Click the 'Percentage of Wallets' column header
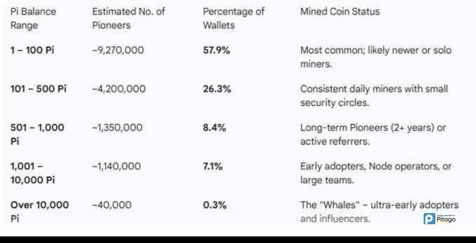The height and width of the screenshot is (243, 476). pos(234,18)
